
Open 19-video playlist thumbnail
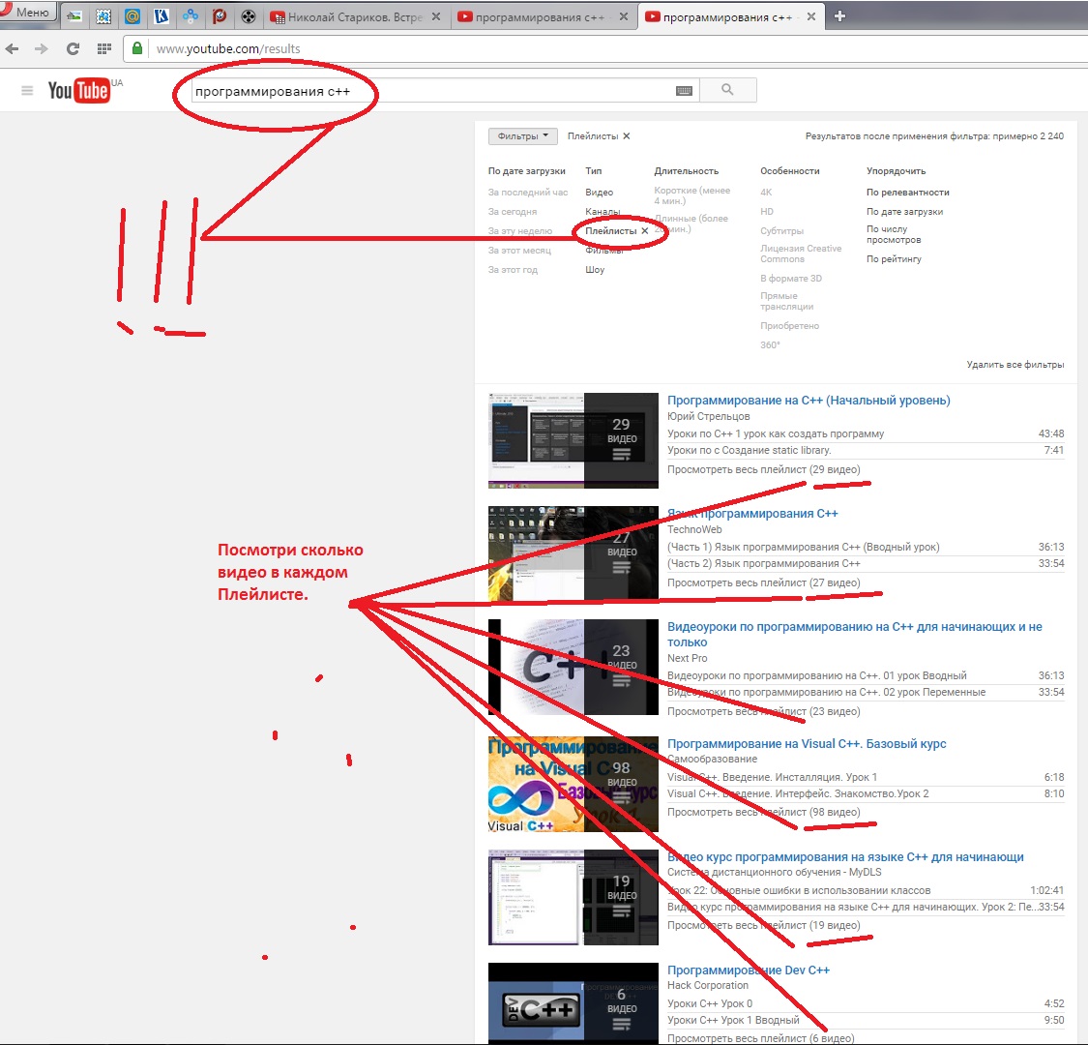click(x=573, y=897)
